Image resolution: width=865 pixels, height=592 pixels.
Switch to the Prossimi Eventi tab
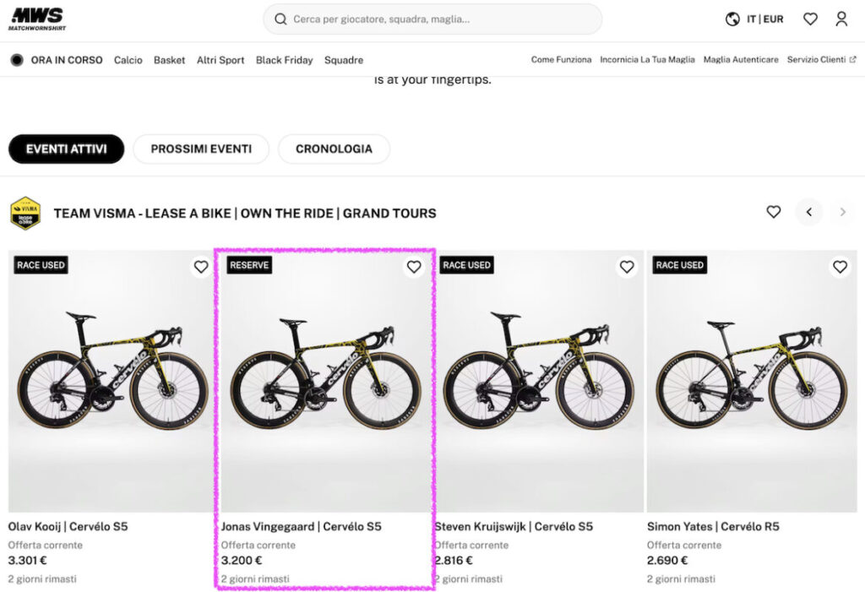[201, 149]
